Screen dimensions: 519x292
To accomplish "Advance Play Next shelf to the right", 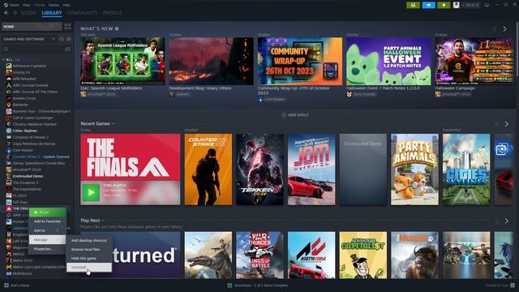I will (506, 221).
